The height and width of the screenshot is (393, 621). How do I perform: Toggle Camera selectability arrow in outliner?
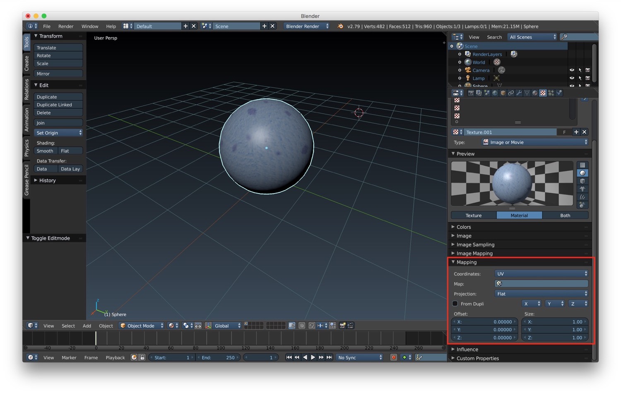pos(580,70)
